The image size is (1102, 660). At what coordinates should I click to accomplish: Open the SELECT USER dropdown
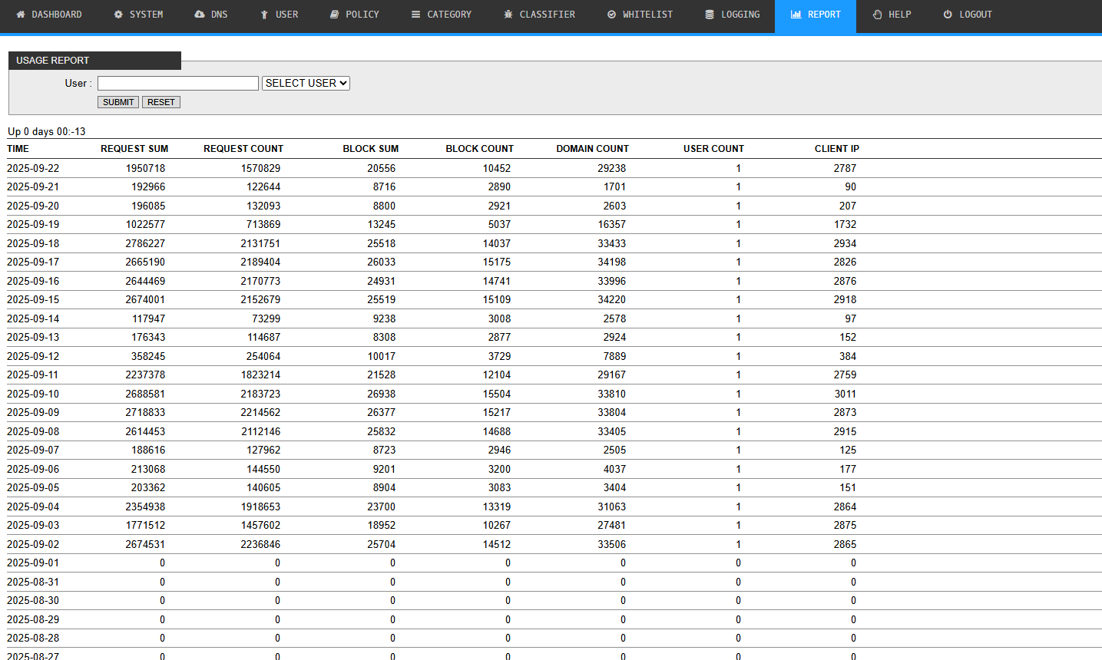(306, 83)
